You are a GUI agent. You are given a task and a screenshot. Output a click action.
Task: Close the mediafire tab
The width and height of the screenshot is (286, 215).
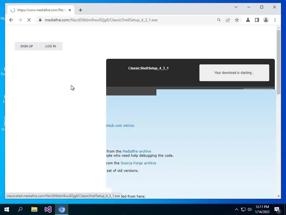pos(70,10)
